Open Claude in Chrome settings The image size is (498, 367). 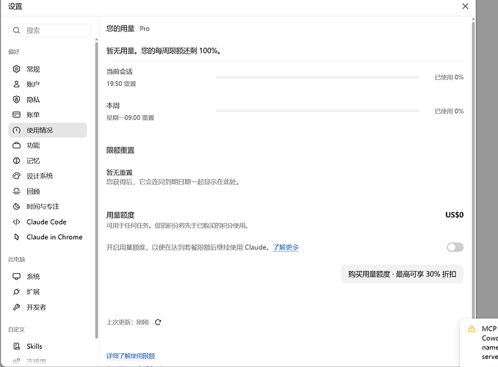click(x=47, y=237)
